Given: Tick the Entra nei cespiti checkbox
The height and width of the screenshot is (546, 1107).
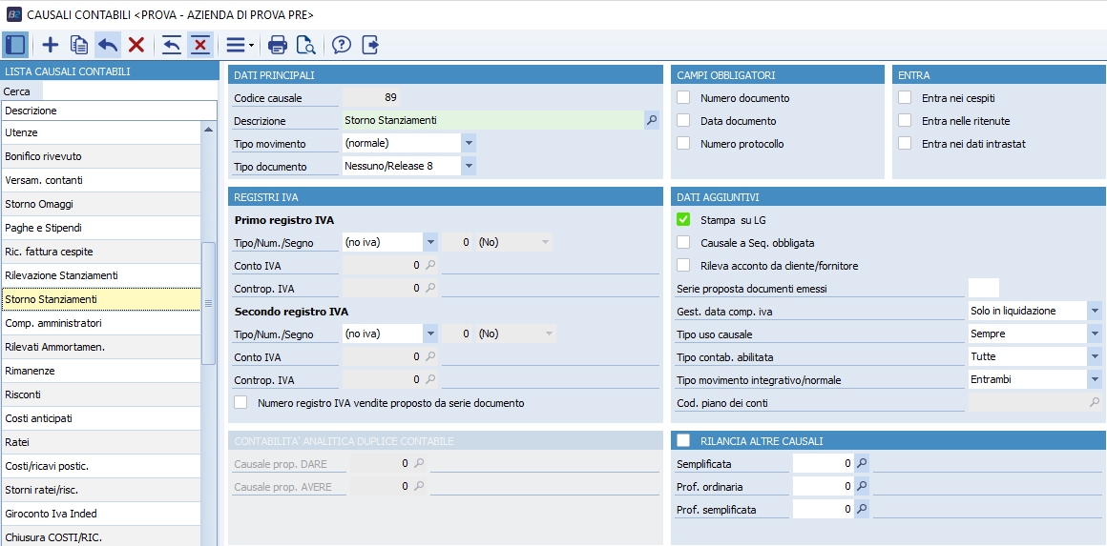Looking at the screenshot, I should coord(905,98).
